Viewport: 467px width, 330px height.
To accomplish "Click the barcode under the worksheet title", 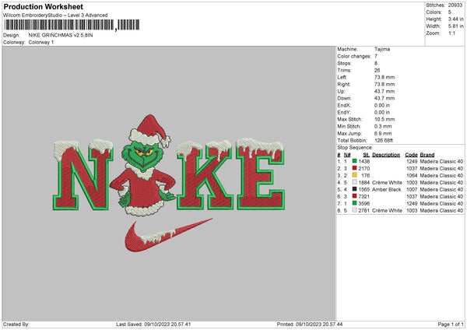I will click(72, 25).
